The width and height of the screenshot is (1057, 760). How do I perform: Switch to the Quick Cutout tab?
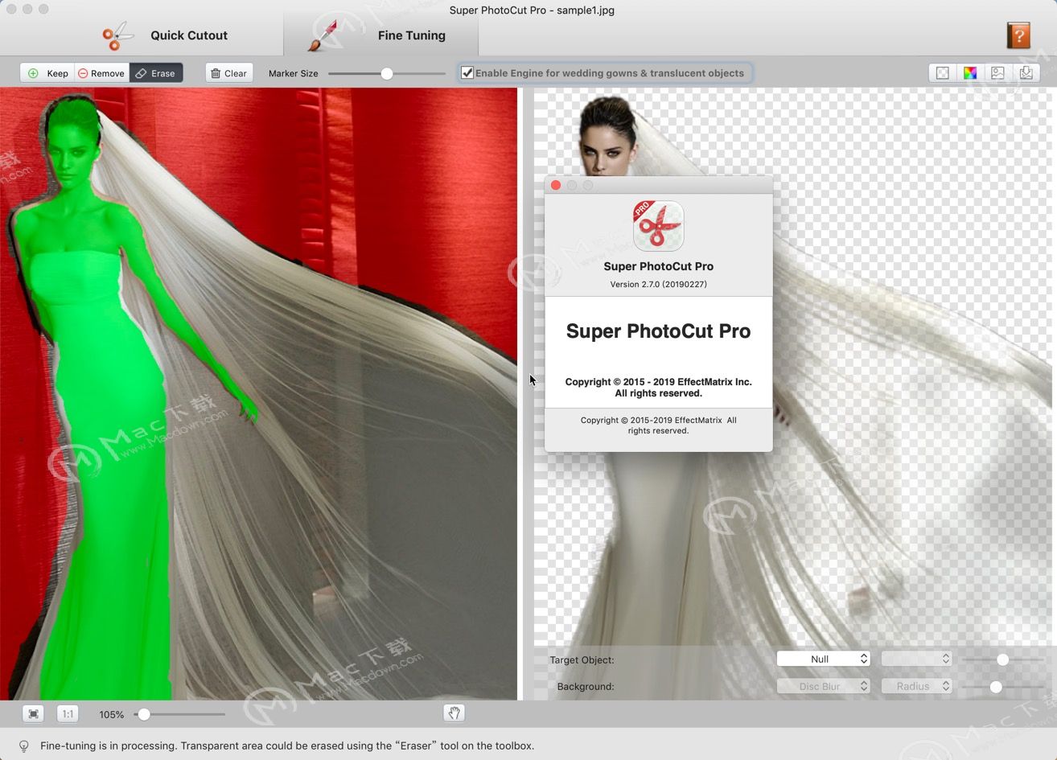[165, 35]
